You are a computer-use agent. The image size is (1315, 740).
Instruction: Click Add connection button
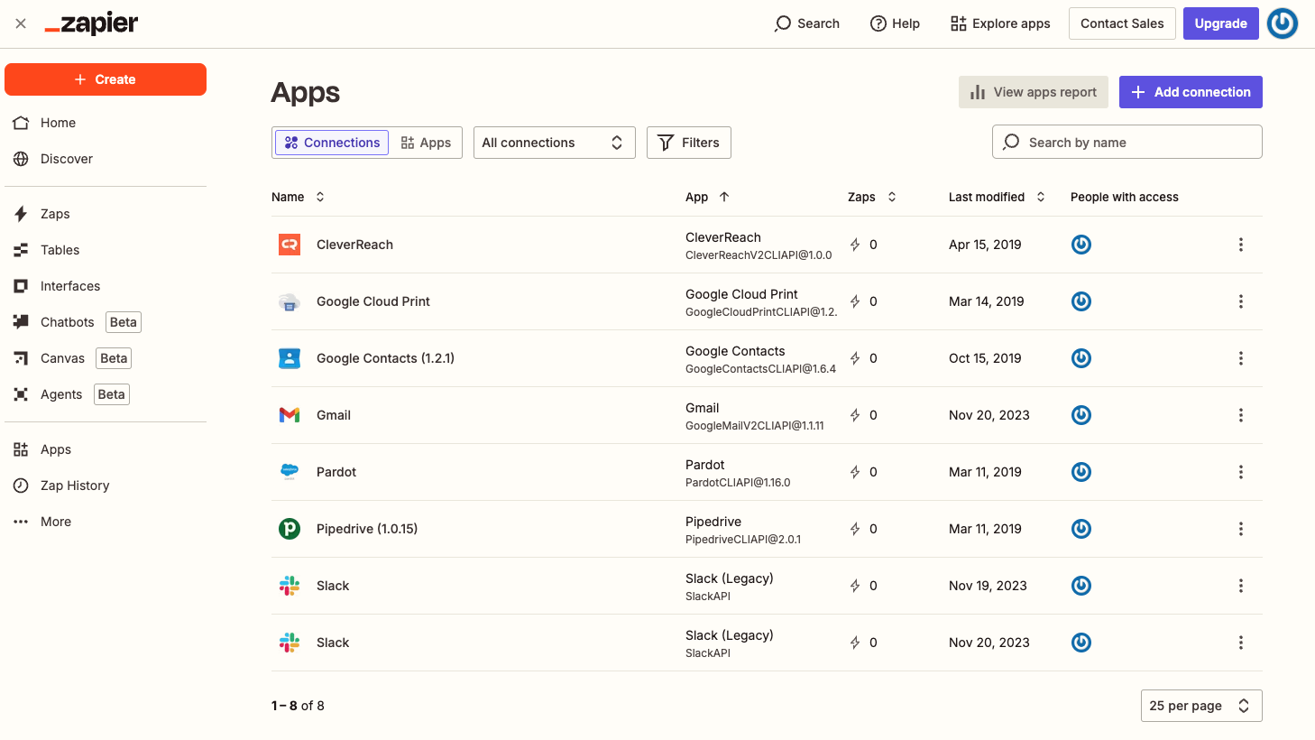[x=1191, y=92]
